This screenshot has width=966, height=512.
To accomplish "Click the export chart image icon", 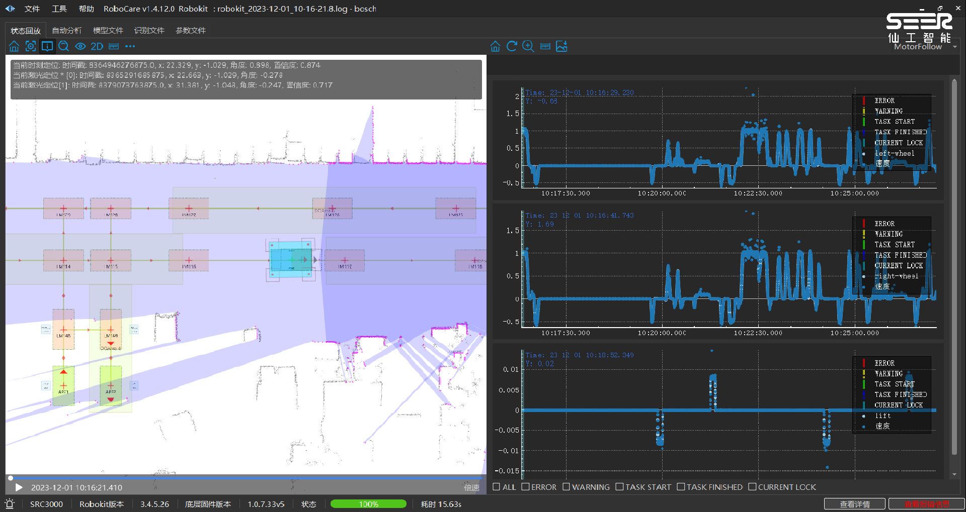I will [561, 47].
